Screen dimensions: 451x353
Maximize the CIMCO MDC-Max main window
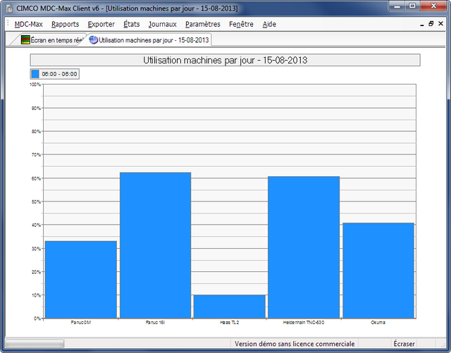pyautogui.click(x=412, y=6)
